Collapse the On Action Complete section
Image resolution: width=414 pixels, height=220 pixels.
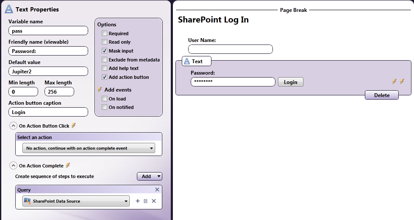pyautogui.click(x=13, y=166)
